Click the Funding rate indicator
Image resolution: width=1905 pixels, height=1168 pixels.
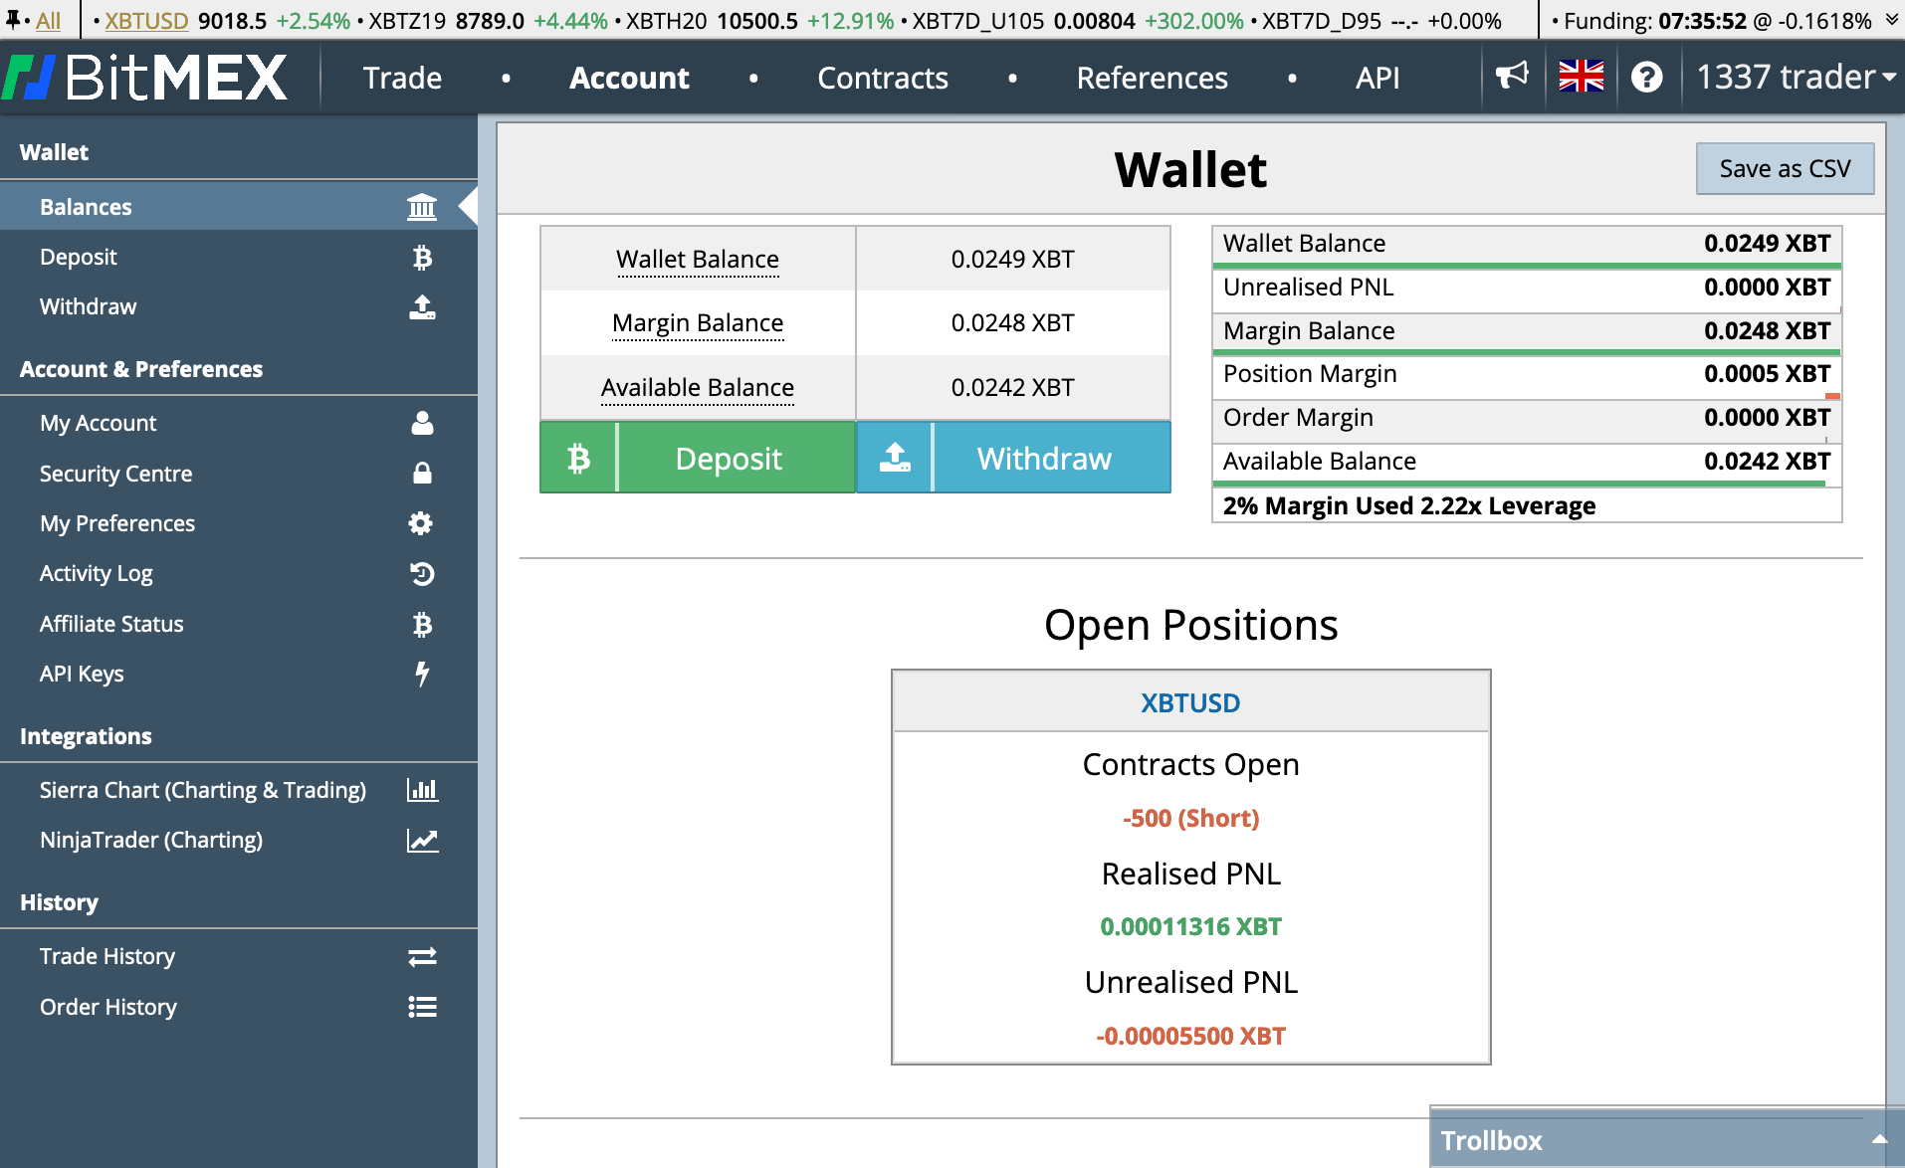click(x=1717, y=20)
